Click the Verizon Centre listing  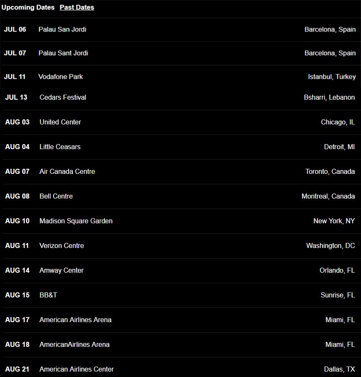62,245
